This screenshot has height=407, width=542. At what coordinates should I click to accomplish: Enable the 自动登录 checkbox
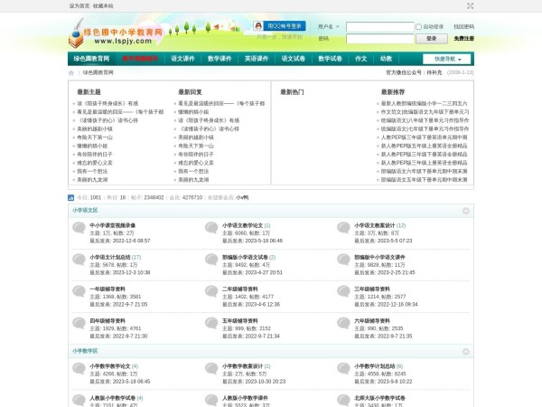point(420,27)
